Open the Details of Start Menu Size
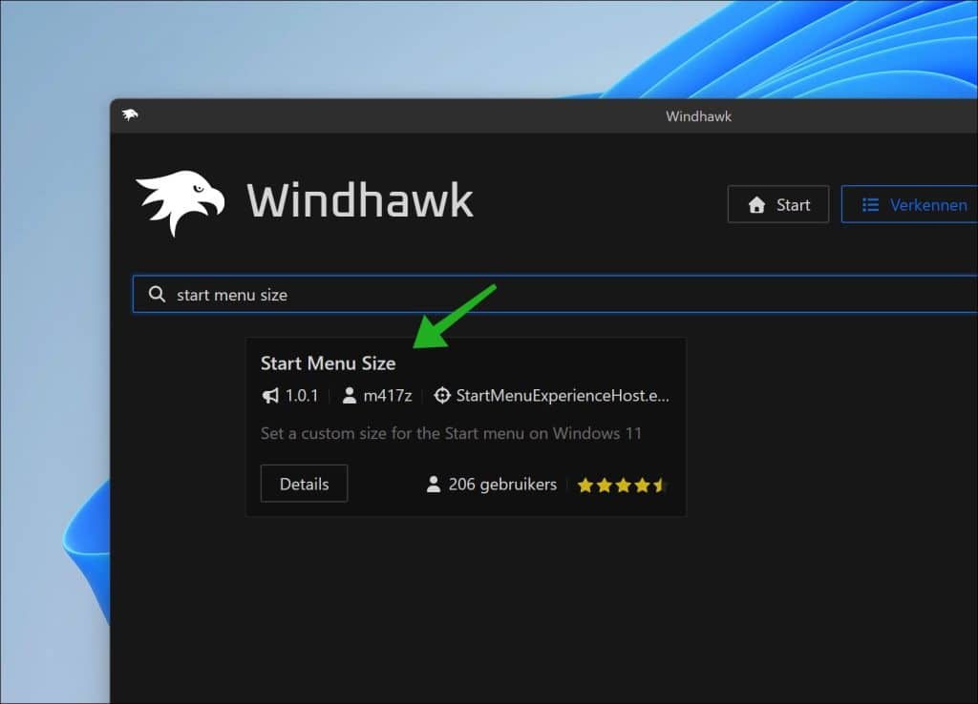Image resolution: width=978 pixels, height=704 pixels. pyautogui.click(x=304, y=484)
